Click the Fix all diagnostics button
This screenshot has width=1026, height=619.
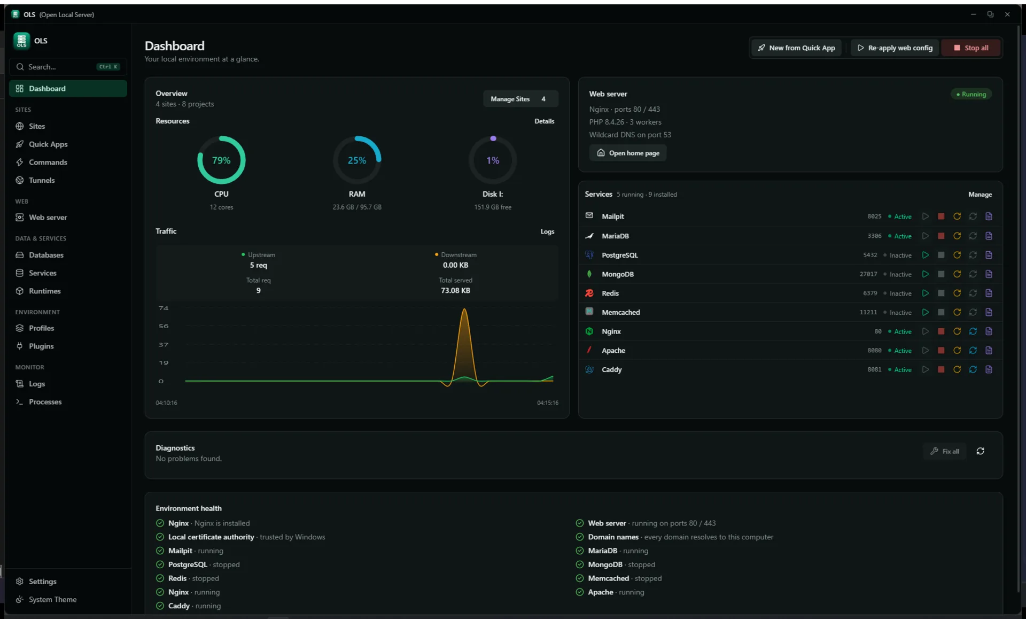coord(945,452)
